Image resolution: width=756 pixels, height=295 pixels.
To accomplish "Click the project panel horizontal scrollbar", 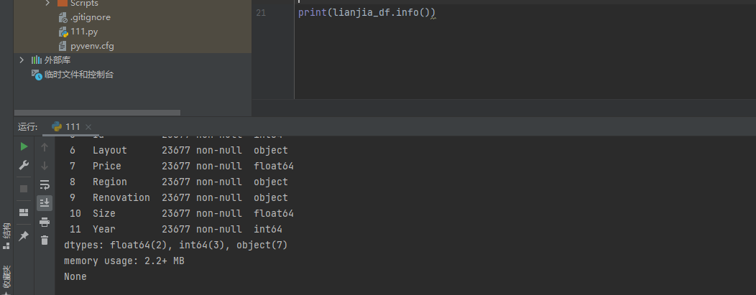I will pos(97,113).
